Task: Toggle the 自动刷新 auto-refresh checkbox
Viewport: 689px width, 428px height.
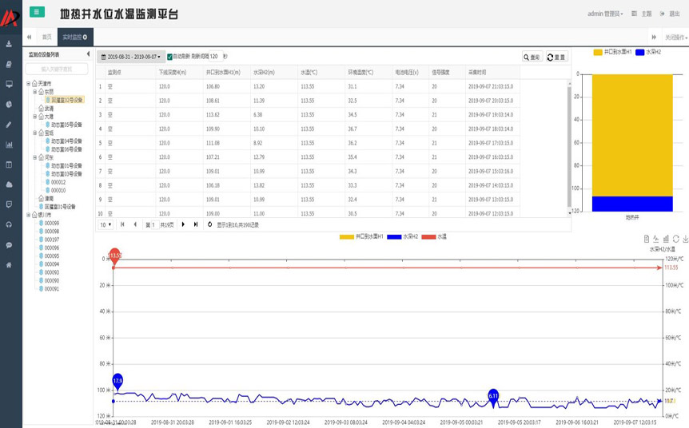Action: pyautogui.click(x=169, y=57)
